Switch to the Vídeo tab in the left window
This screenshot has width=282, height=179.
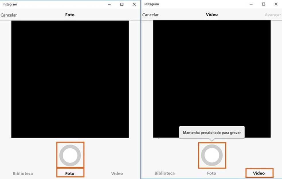(117, 174)
